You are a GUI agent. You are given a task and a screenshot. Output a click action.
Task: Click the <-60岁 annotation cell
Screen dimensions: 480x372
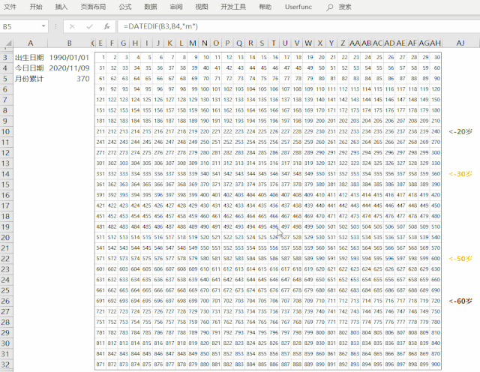(460, 301)
